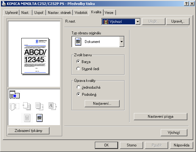Click the greyed letter A watermark icon
196x152 pixels.
(53, 106)
